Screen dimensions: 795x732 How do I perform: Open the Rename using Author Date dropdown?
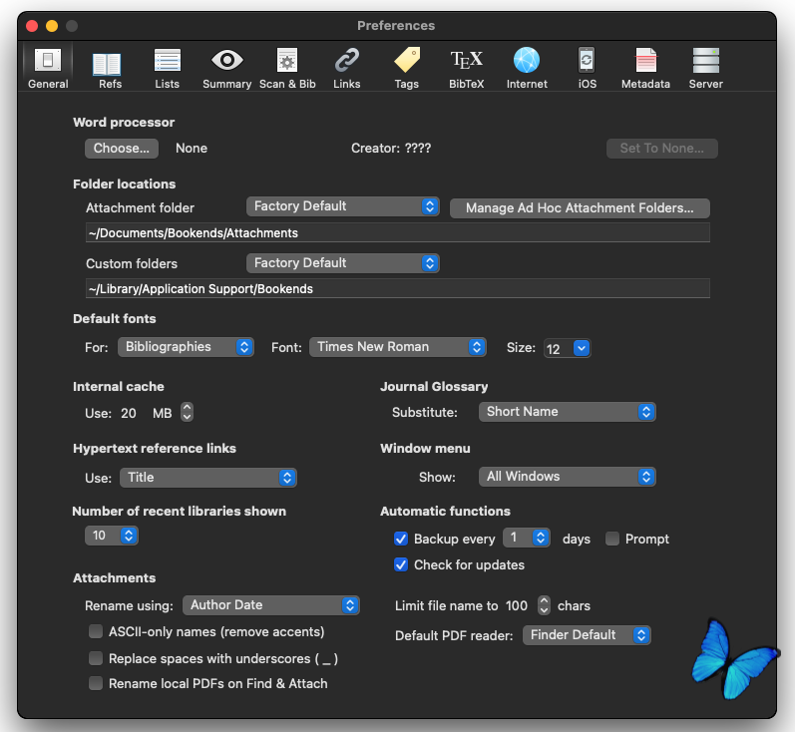coord(270,605)
